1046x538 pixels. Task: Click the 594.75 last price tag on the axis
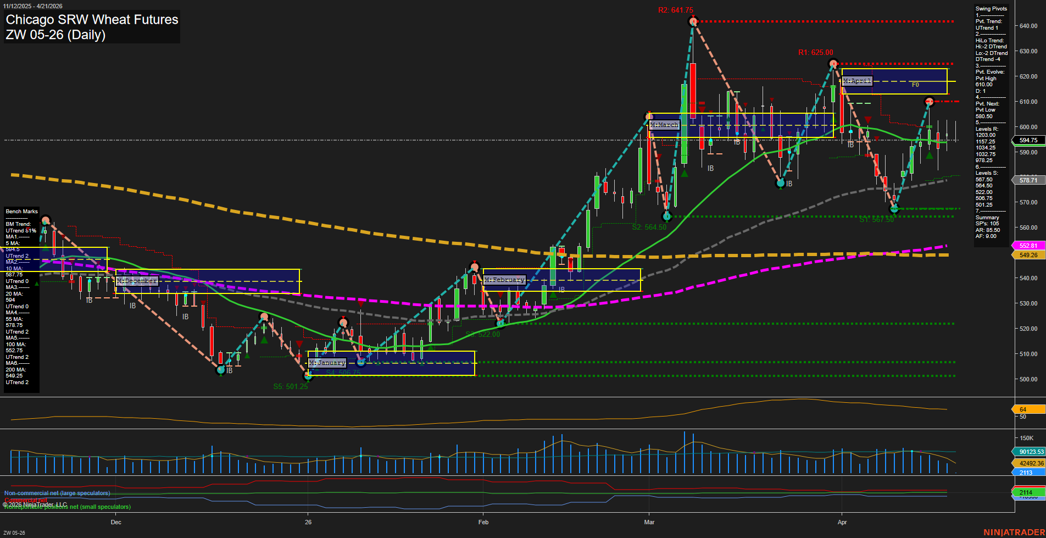1028,141
